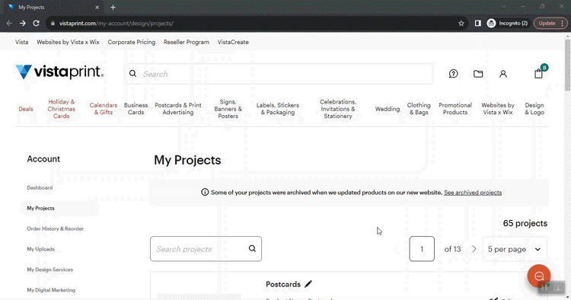Open the shopping cart bag icon

538,74
